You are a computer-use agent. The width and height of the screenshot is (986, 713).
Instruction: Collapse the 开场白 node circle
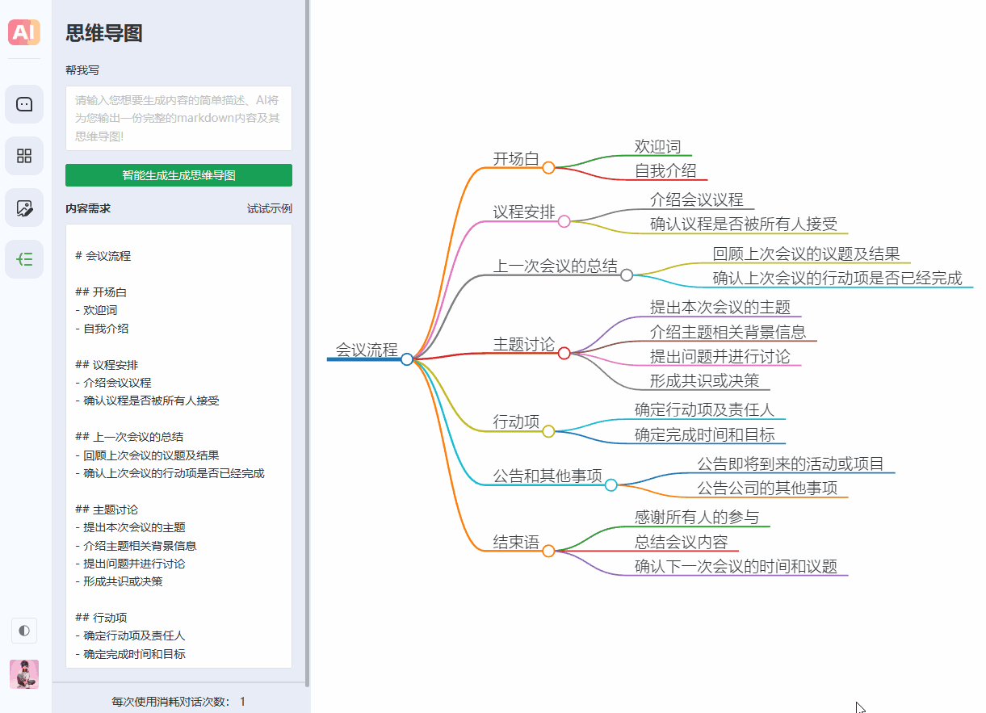coord(548,168)
